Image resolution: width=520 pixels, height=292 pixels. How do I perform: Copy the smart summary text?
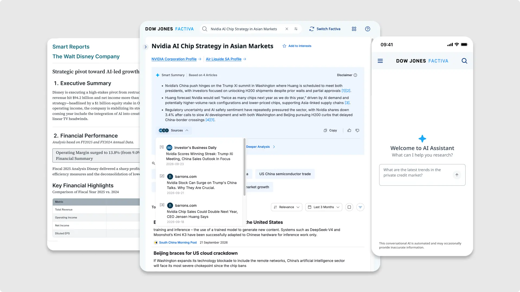(x=330, y=130)
